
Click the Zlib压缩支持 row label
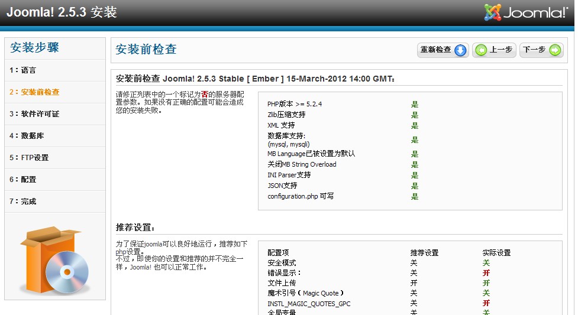click(x=286, y=115)
